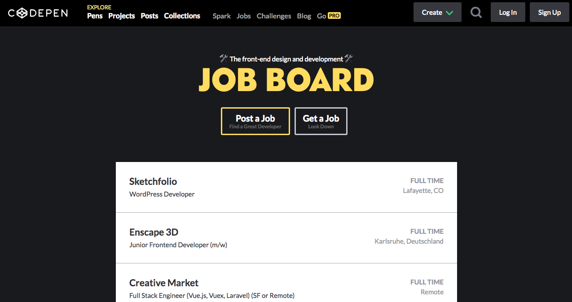This screenshot has height=302, width=572.
Task: Open the Creative Market job listing
Action: pyautogui.click(x=286, y=288)
